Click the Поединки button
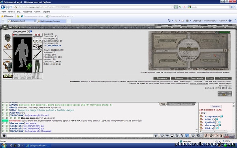 tap(162, 78)
